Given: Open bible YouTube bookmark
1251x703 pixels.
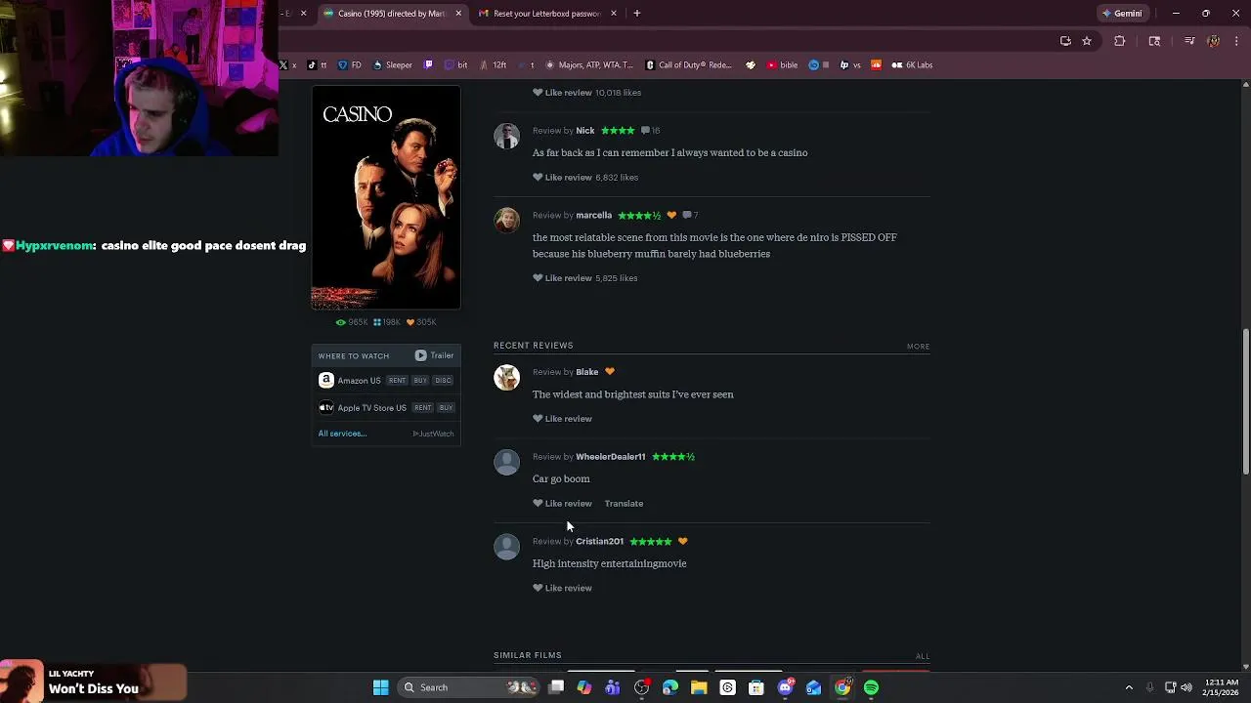Looking at the screenshot, I should coord(782,65).
